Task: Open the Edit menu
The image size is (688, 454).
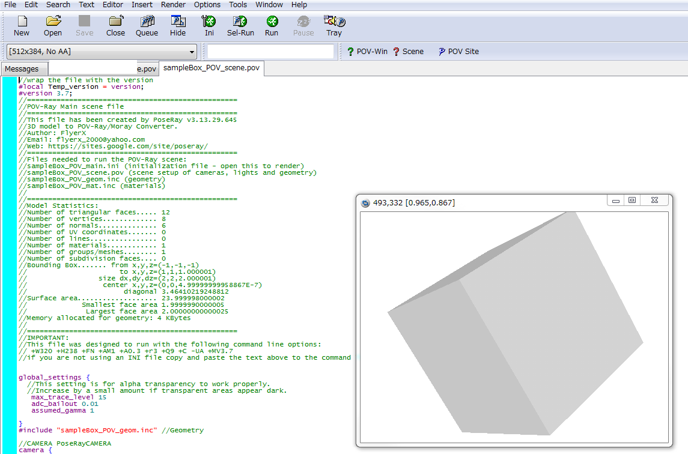Action: click(31, 4)
